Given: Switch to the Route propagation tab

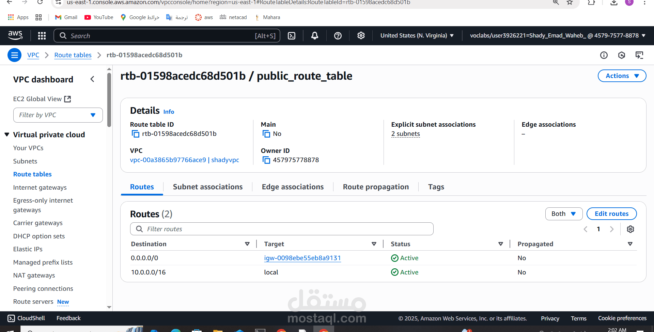Looking at the screenshot, I should click(376, 187).
